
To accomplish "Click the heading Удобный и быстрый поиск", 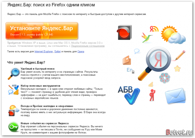I will [x=38, y=69].
